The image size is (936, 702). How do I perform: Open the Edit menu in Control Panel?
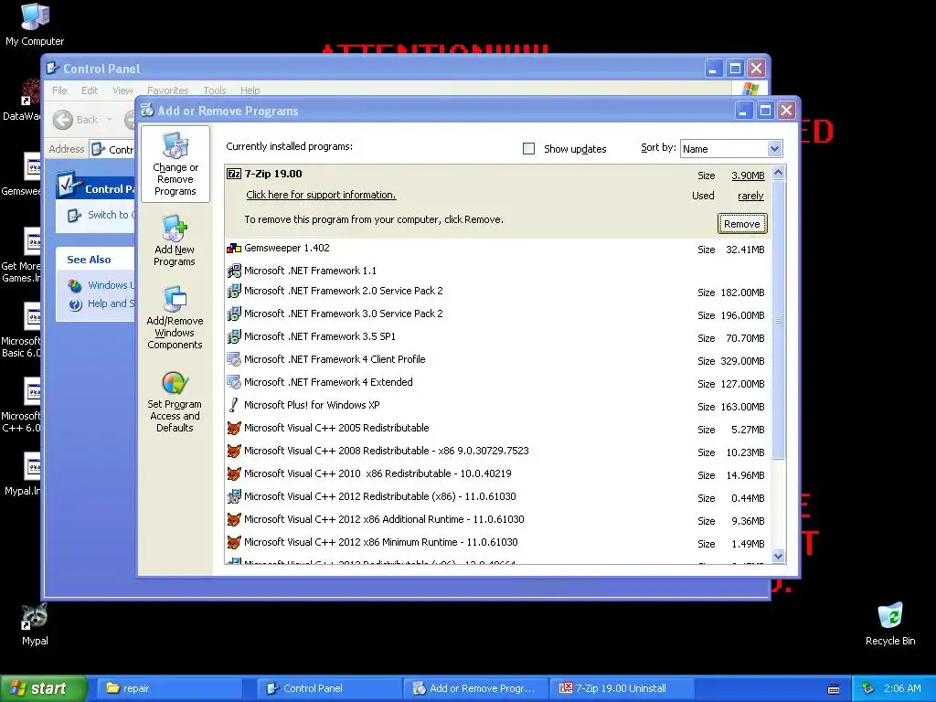tap(90, 90)
